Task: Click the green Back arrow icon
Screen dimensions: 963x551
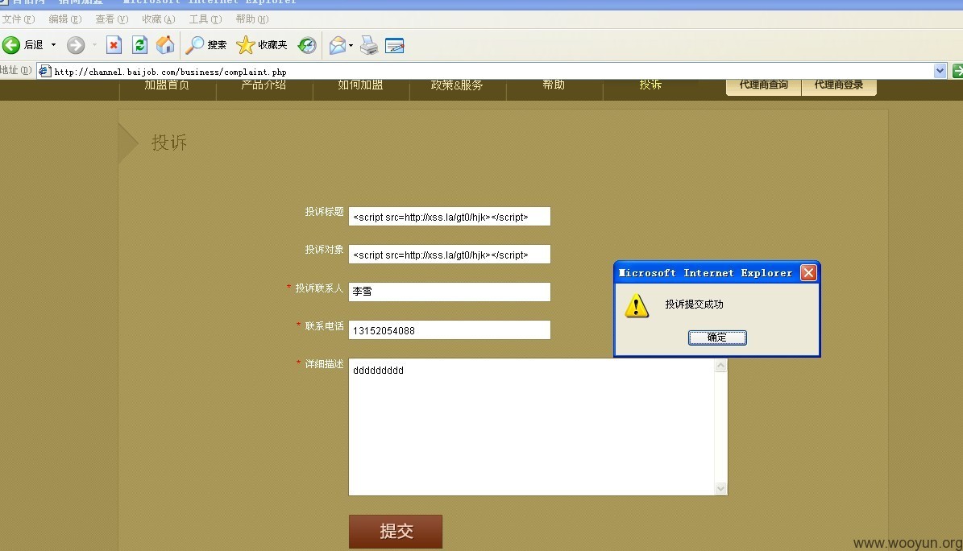Action: [x=11, y=45]
